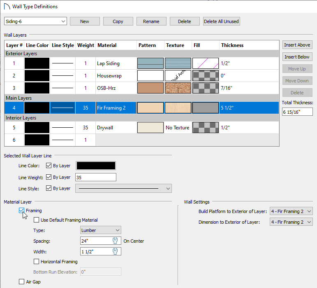Viewport: 317px width, 288px height.
Task: Click Selected Wall Layer Line color swatch
Action: pyautogui.click(x=96, y=166)
